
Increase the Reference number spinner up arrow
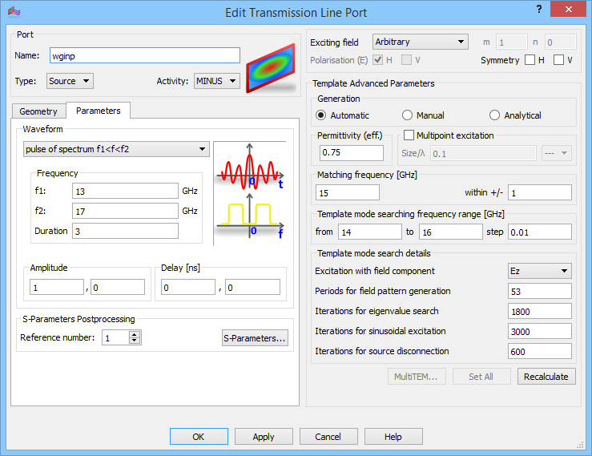[135, 334]
